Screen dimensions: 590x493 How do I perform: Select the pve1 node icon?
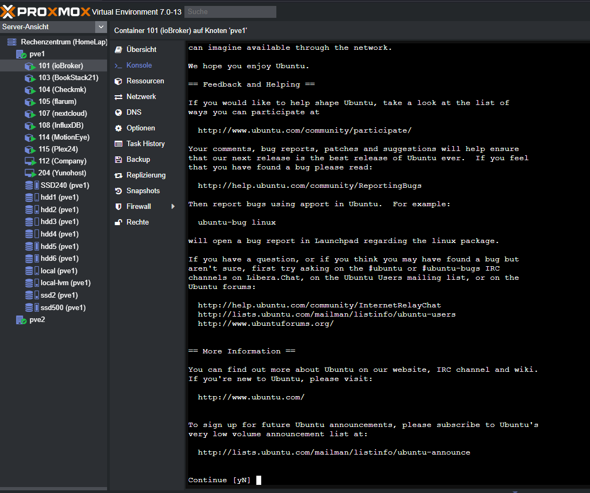[21, 54]
